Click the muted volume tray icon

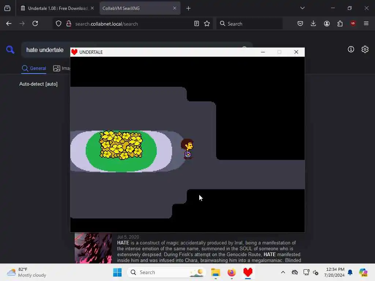316,272
